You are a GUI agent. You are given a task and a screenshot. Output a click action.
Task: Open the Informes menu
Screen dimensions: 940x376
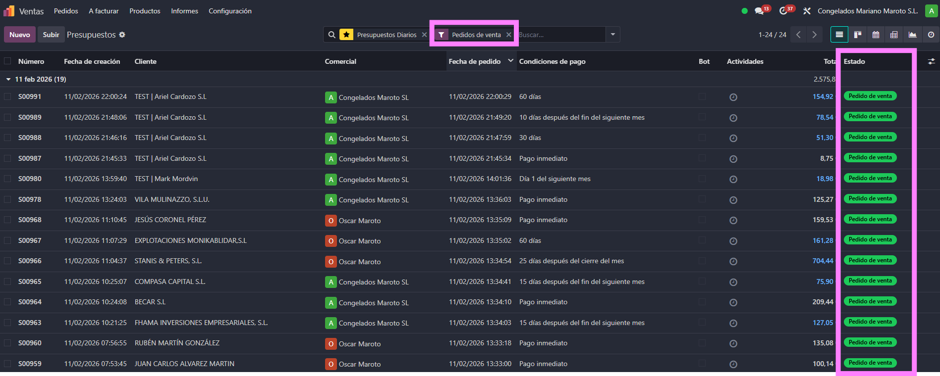pyautogui.click(x=184, y=11)
